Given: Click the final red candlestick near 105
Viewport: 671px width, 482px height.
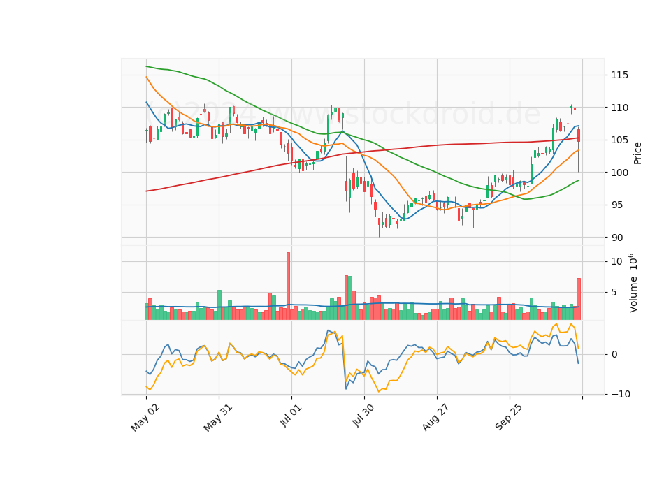Looking at the screenshot, I should (x=579, y=136).
